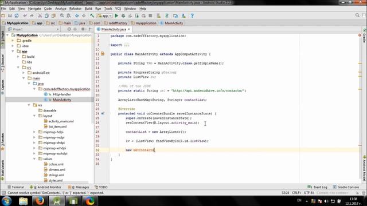Screen dimensions: 367x206
Task: Navigate Back with the left arrow icon
Action: coord(77,15)
